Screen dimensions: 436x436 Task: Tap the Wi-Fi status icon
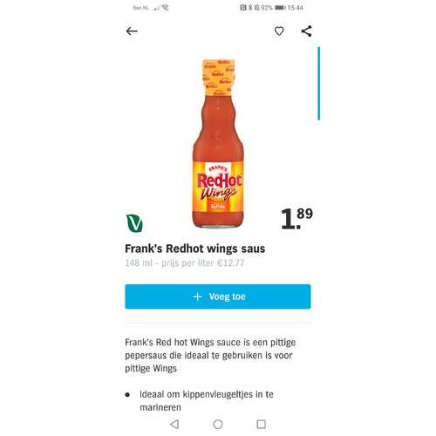[x=166, y=8]
